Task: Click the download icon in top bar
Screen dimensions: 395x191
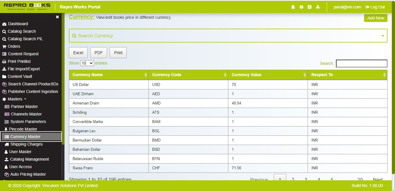Action: (x=318, y=7)
